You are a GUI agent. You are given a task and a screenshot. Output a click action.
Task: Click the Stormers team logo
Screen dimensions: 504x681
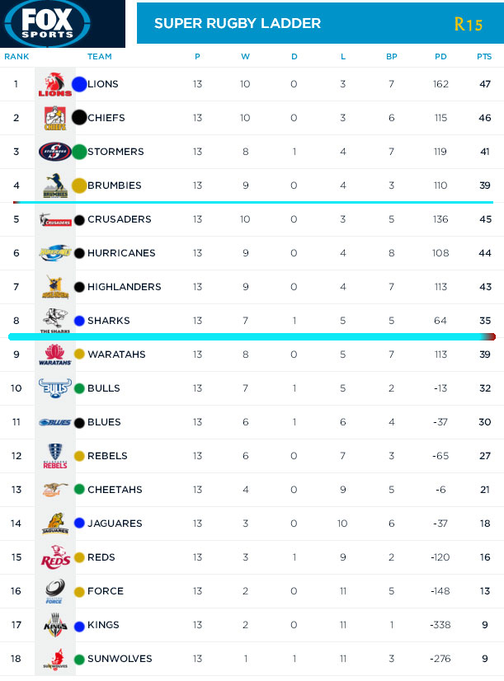(x=54, y=152)
